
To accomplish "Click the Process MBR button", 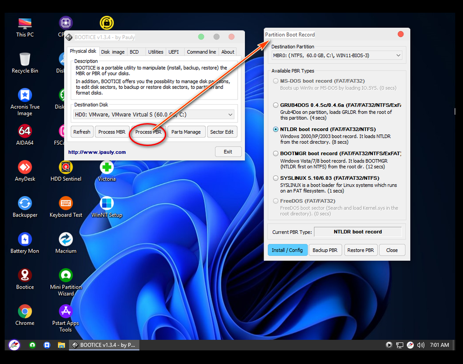I will tap(112, 131).
